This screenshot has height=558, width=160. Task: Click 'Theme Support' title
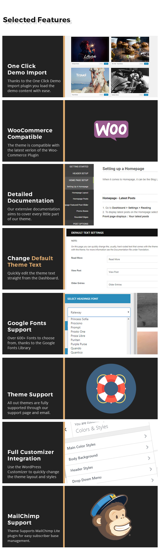30,394
